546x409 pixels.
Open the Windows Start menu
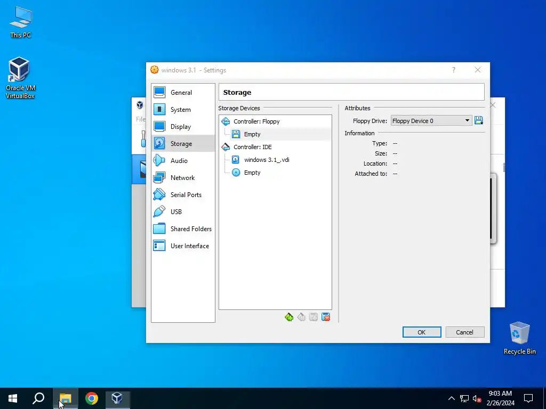pos(13,398)
